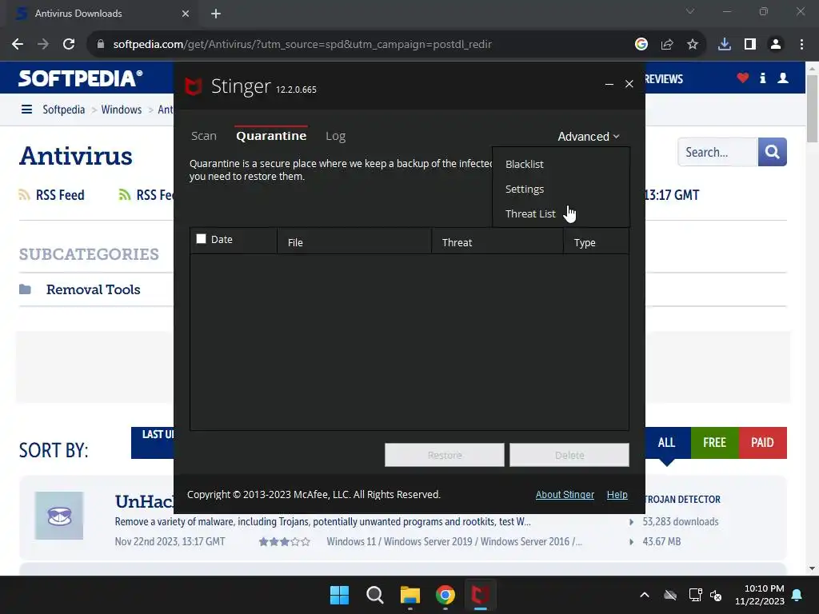Open Chrome profile icon
This screenshot has width=819, height=614.
[x=776, y=45]
